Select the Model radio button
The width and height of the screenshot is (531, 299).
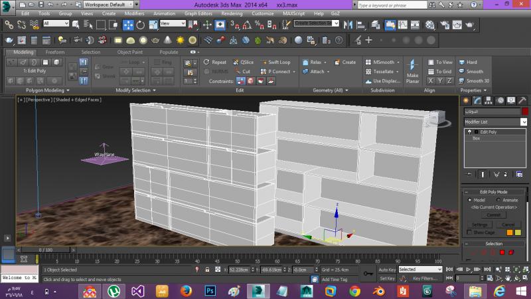coord(470,199)
